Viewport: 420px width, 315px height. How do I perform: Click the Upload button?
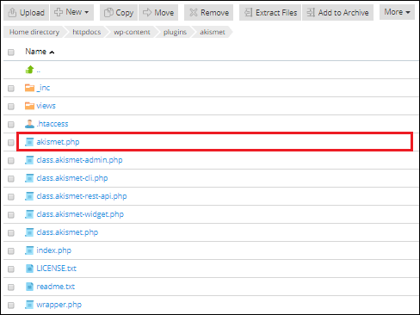pyautogui.click(x=26, y=13)
